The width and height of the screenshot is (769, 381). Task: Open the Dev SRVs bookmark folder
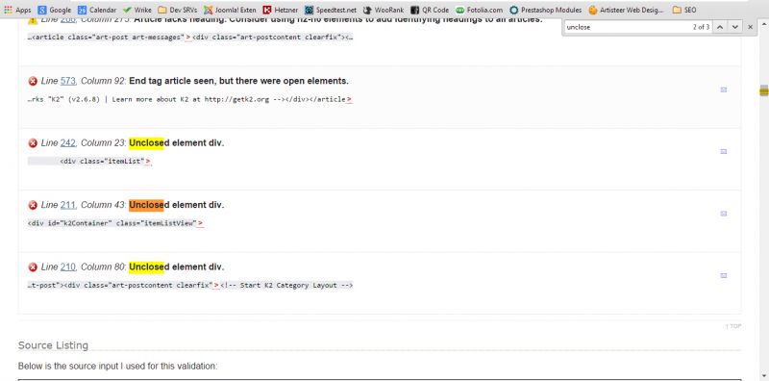coord(178,10)
